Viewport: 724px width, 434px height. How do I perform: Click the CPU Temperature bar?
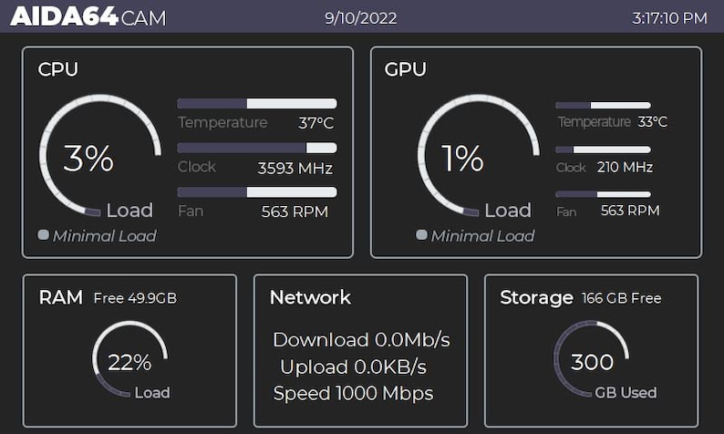pyautogui.click(x=257, y=103)
